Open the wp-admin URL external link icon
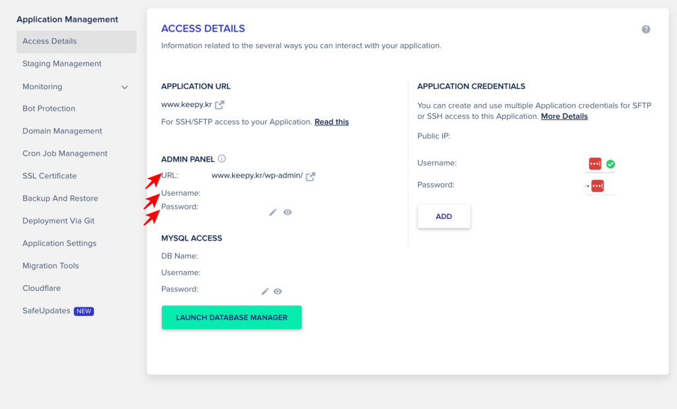The image size is (677, 409). (x=311, y=176)
